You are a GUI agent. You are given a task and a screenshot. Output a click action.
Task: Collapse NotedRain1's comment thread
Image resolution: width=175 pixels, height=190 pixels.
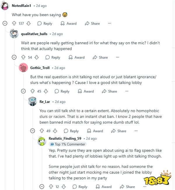5,24
